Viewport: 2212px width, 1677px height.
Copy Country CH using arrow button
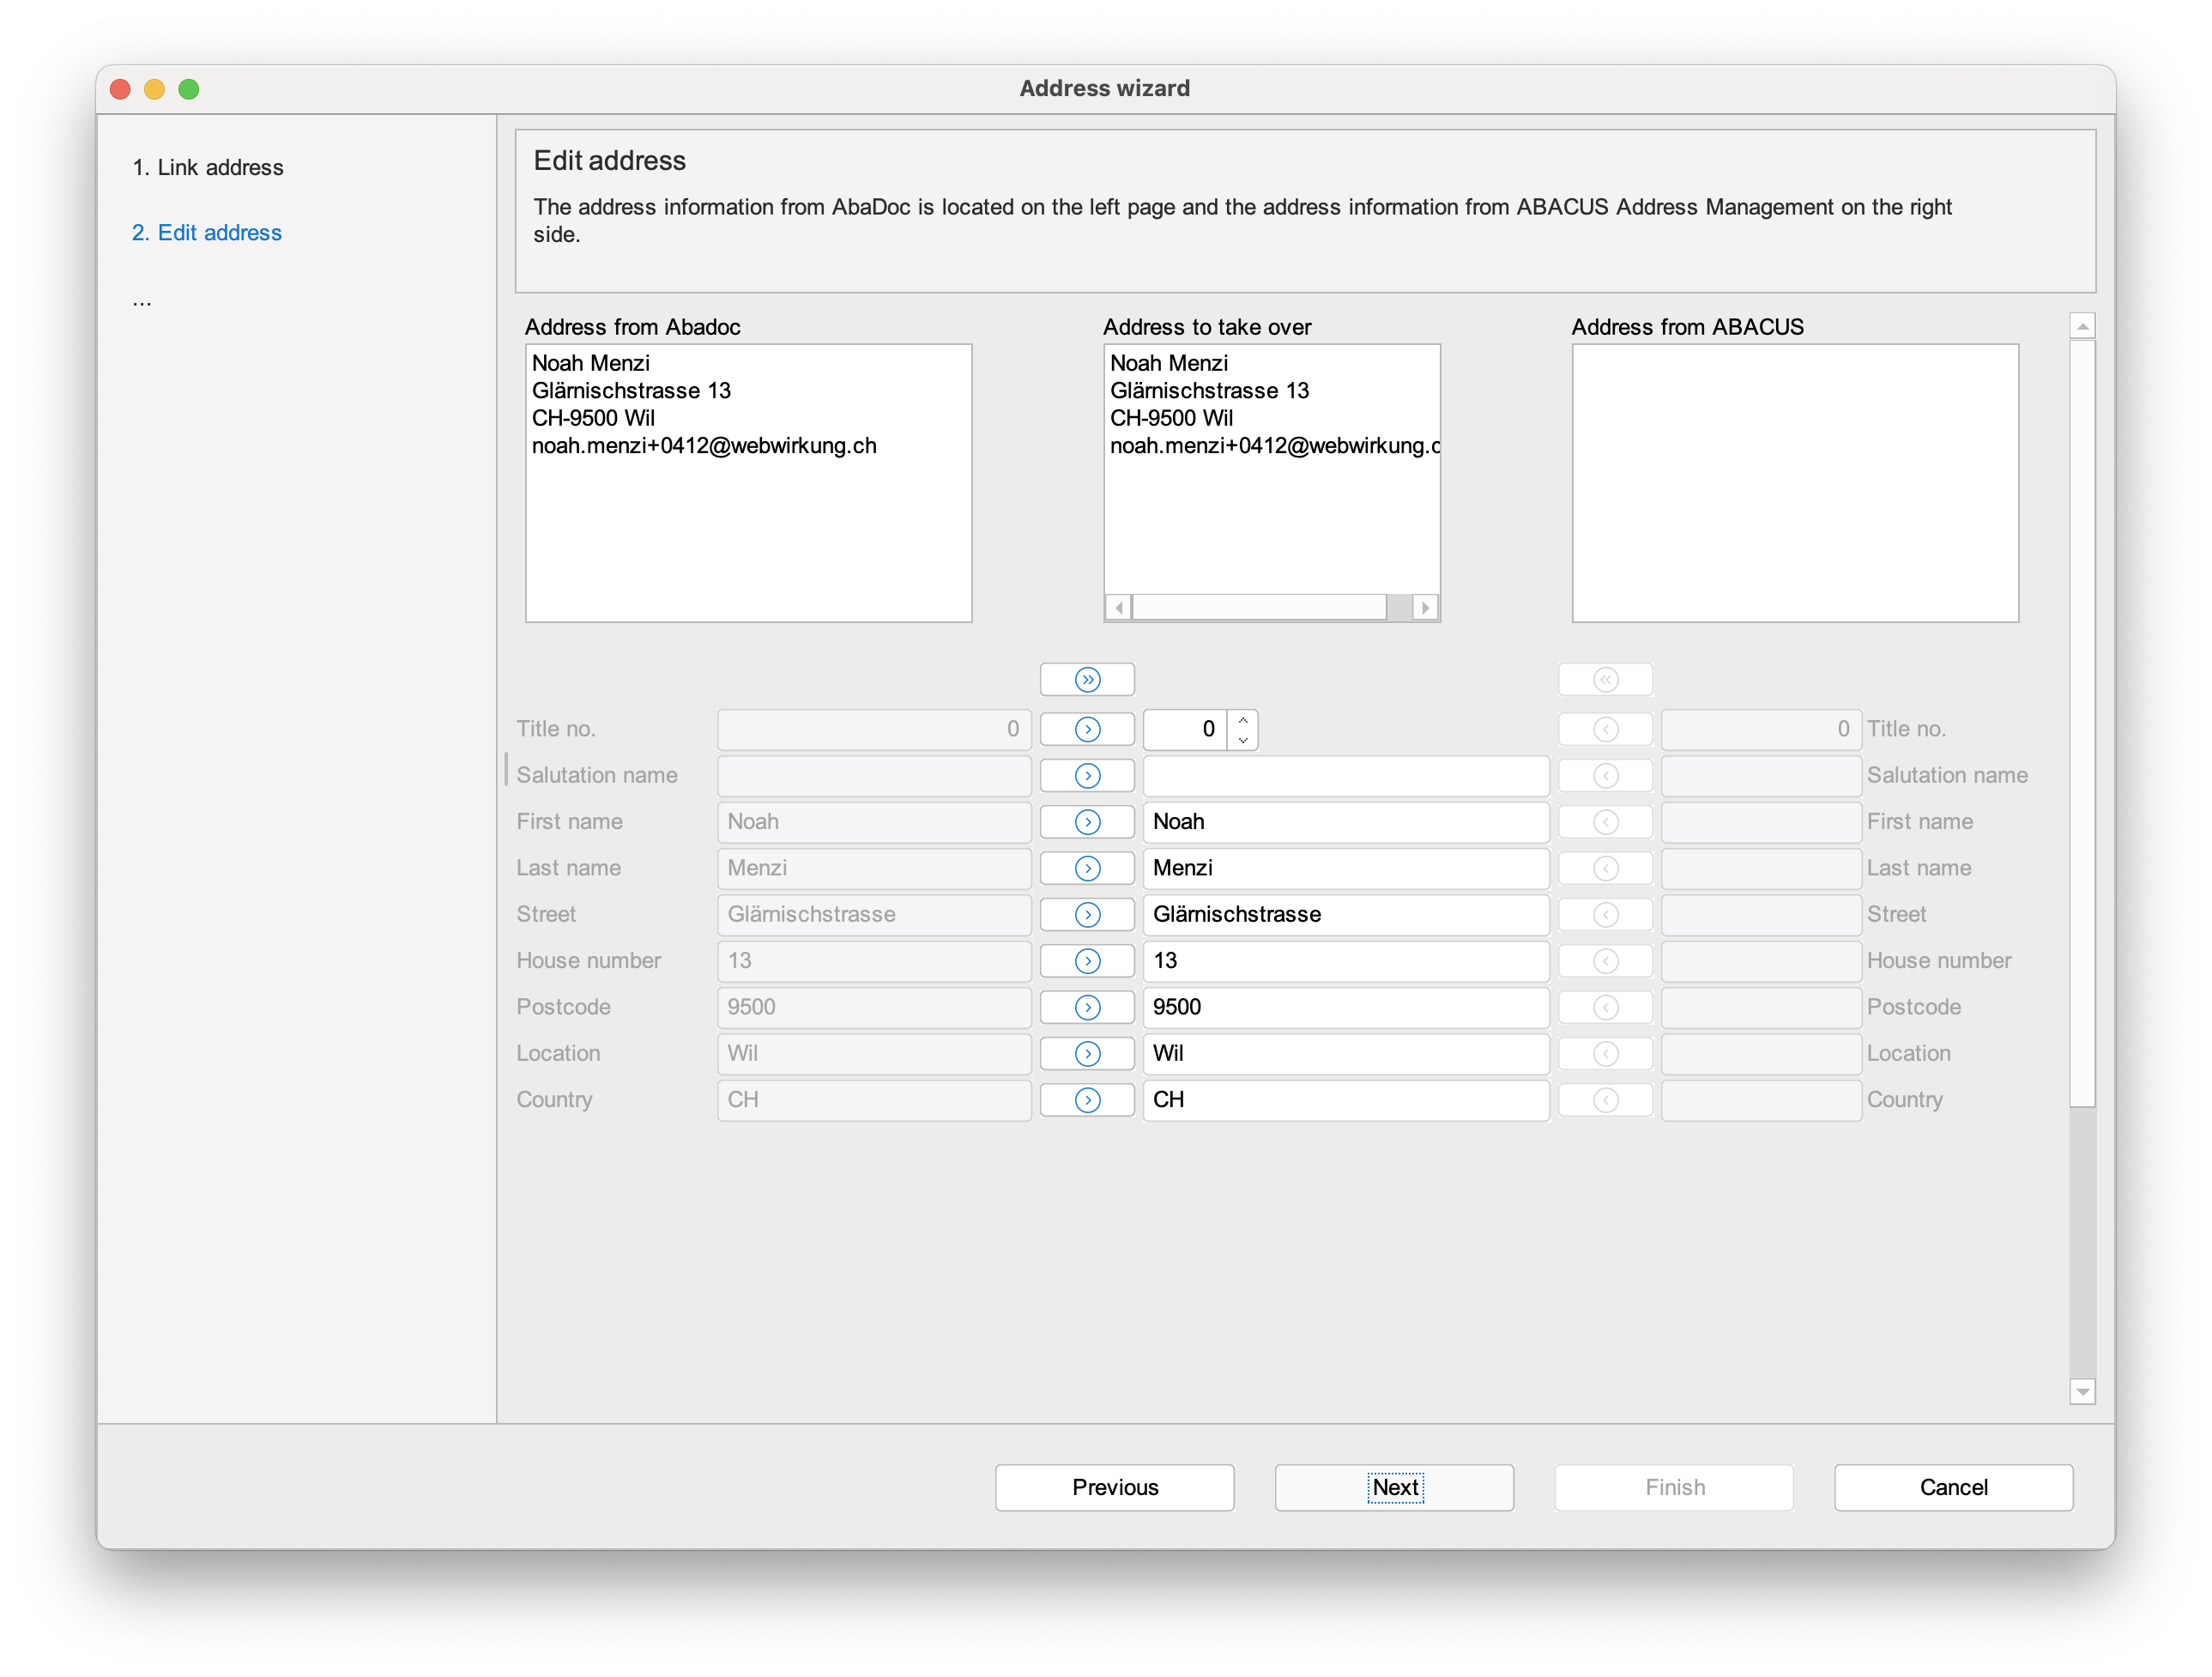[1087, 1100]
